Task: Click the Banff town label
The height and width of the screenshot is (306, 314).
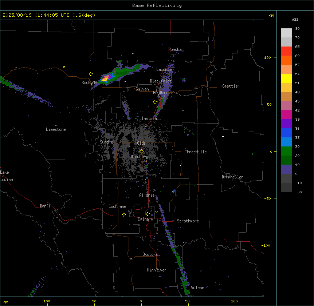Action: (x=45, y=206)
